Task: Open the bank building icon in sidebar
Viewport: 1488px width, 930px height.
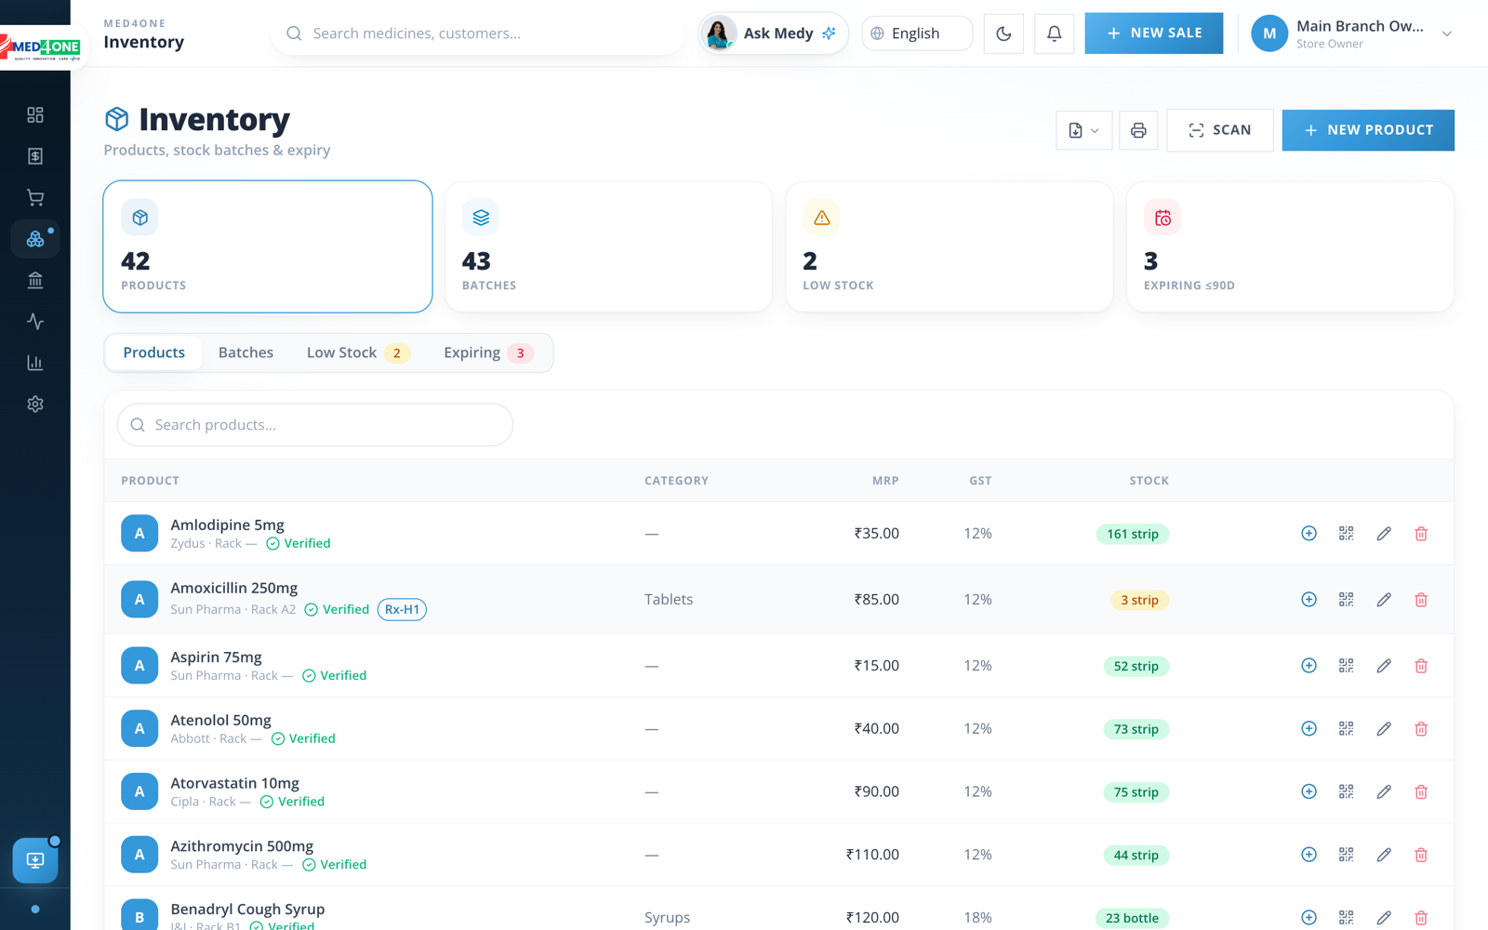Action: tap(35, 280)
